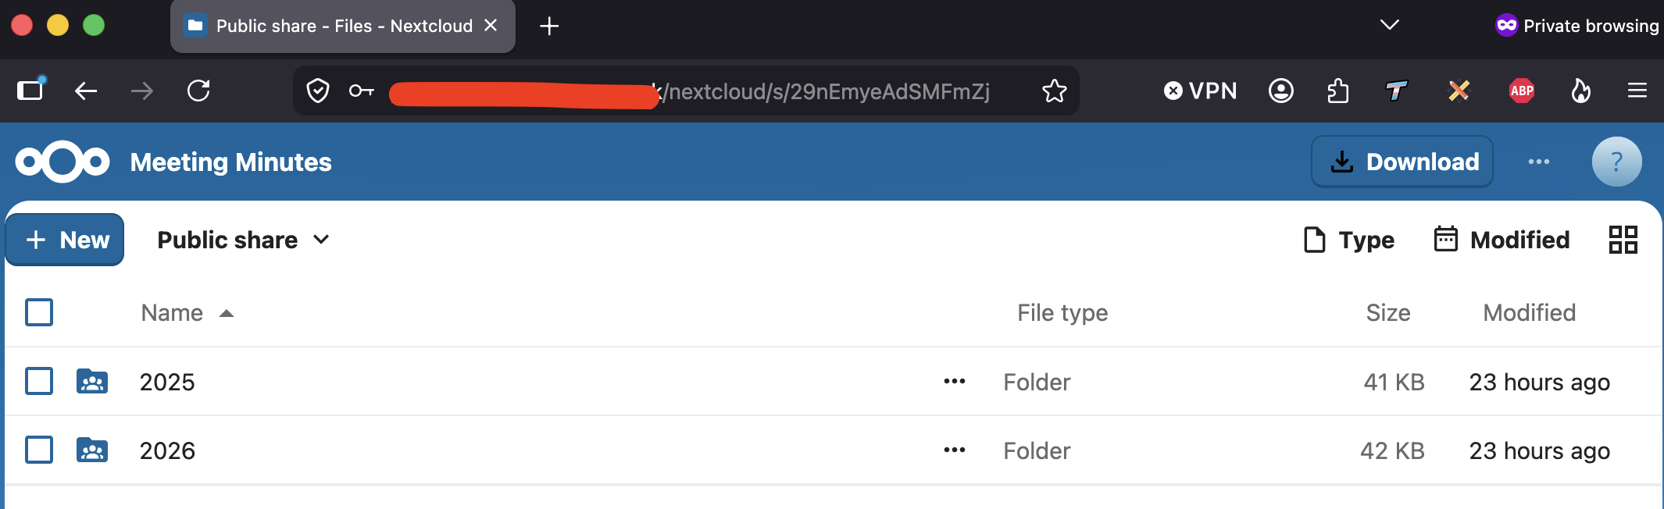The height and width of the screenshot is (509, 1664).
Task: Open the help question mark icon
Action: tap(1616, 162)
